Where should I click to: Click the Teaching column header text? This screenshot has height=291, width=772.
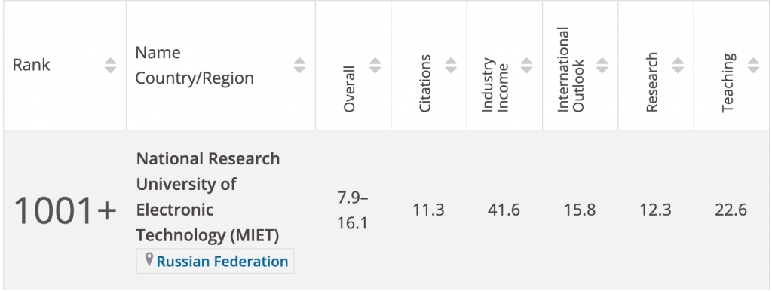(728, 83)
